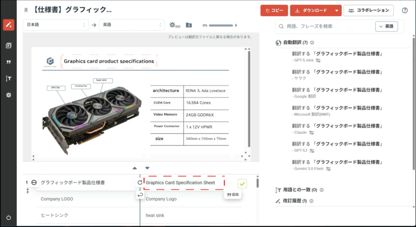This screenshot has width=416, height=227.
Task: Click the コピー button
Action: coord(274,11)
